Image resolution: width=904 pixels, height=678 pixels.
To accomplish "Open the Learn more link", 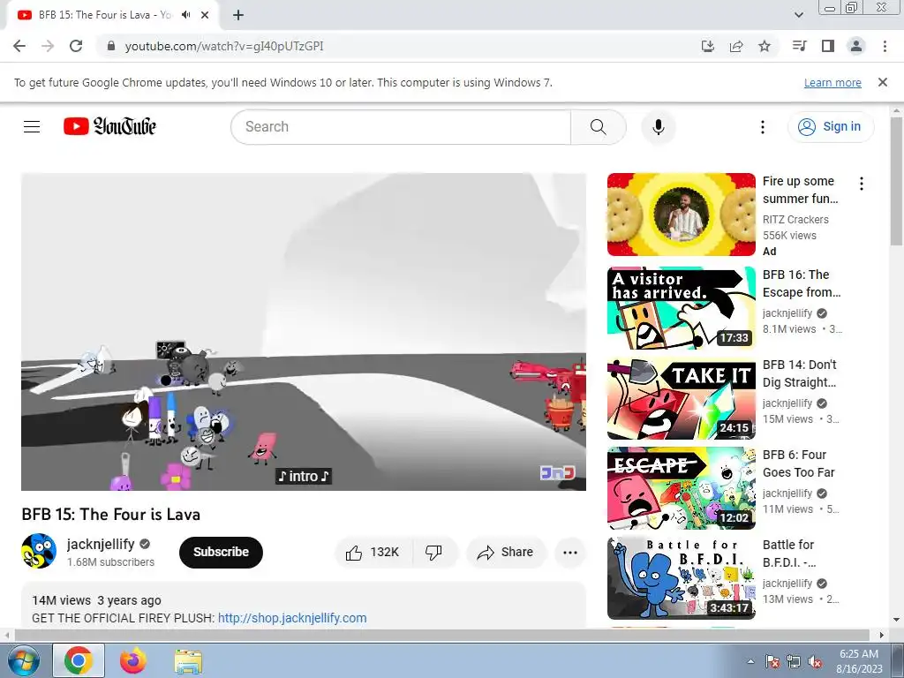I will click(832, 83).
